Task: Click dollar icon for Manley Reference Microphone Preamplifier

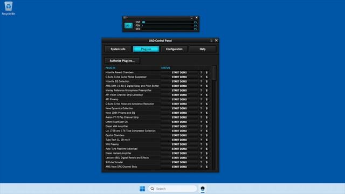Action: coord(206,91)
